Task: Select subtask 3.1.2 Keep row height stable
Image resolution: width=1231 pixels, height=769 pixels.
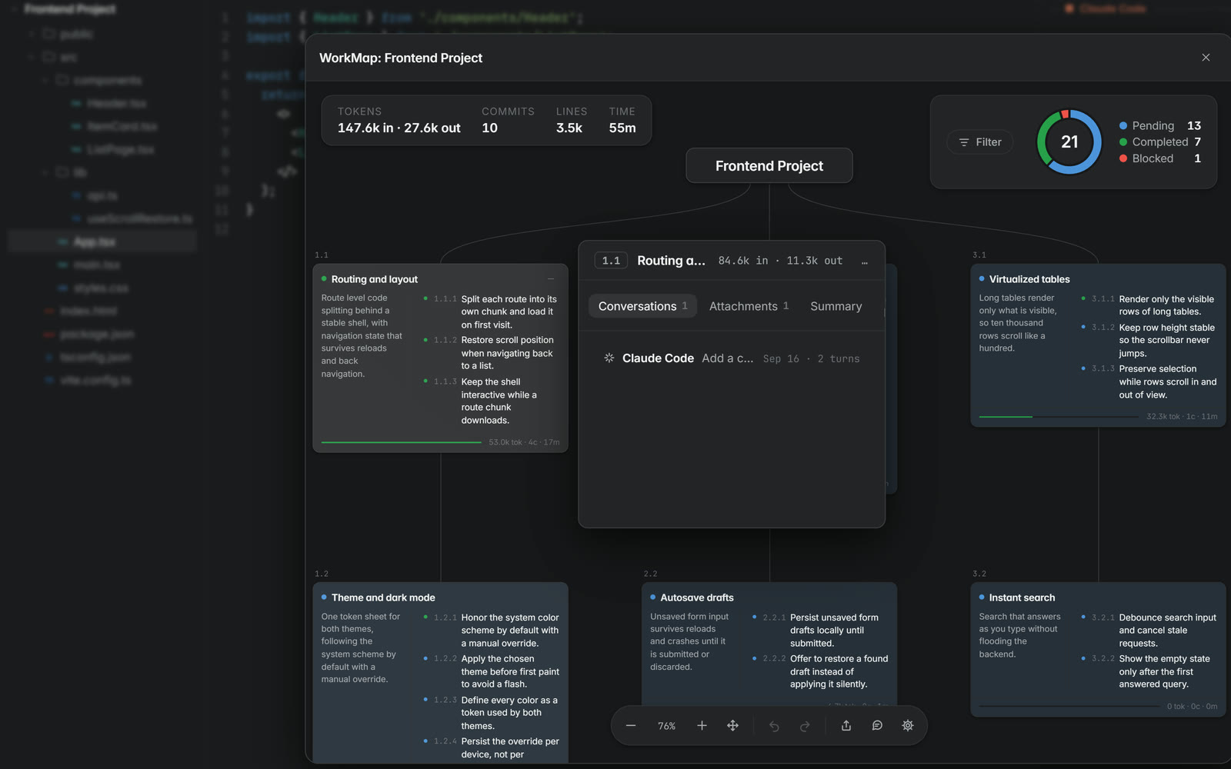Action: [x=1149, y=340]
